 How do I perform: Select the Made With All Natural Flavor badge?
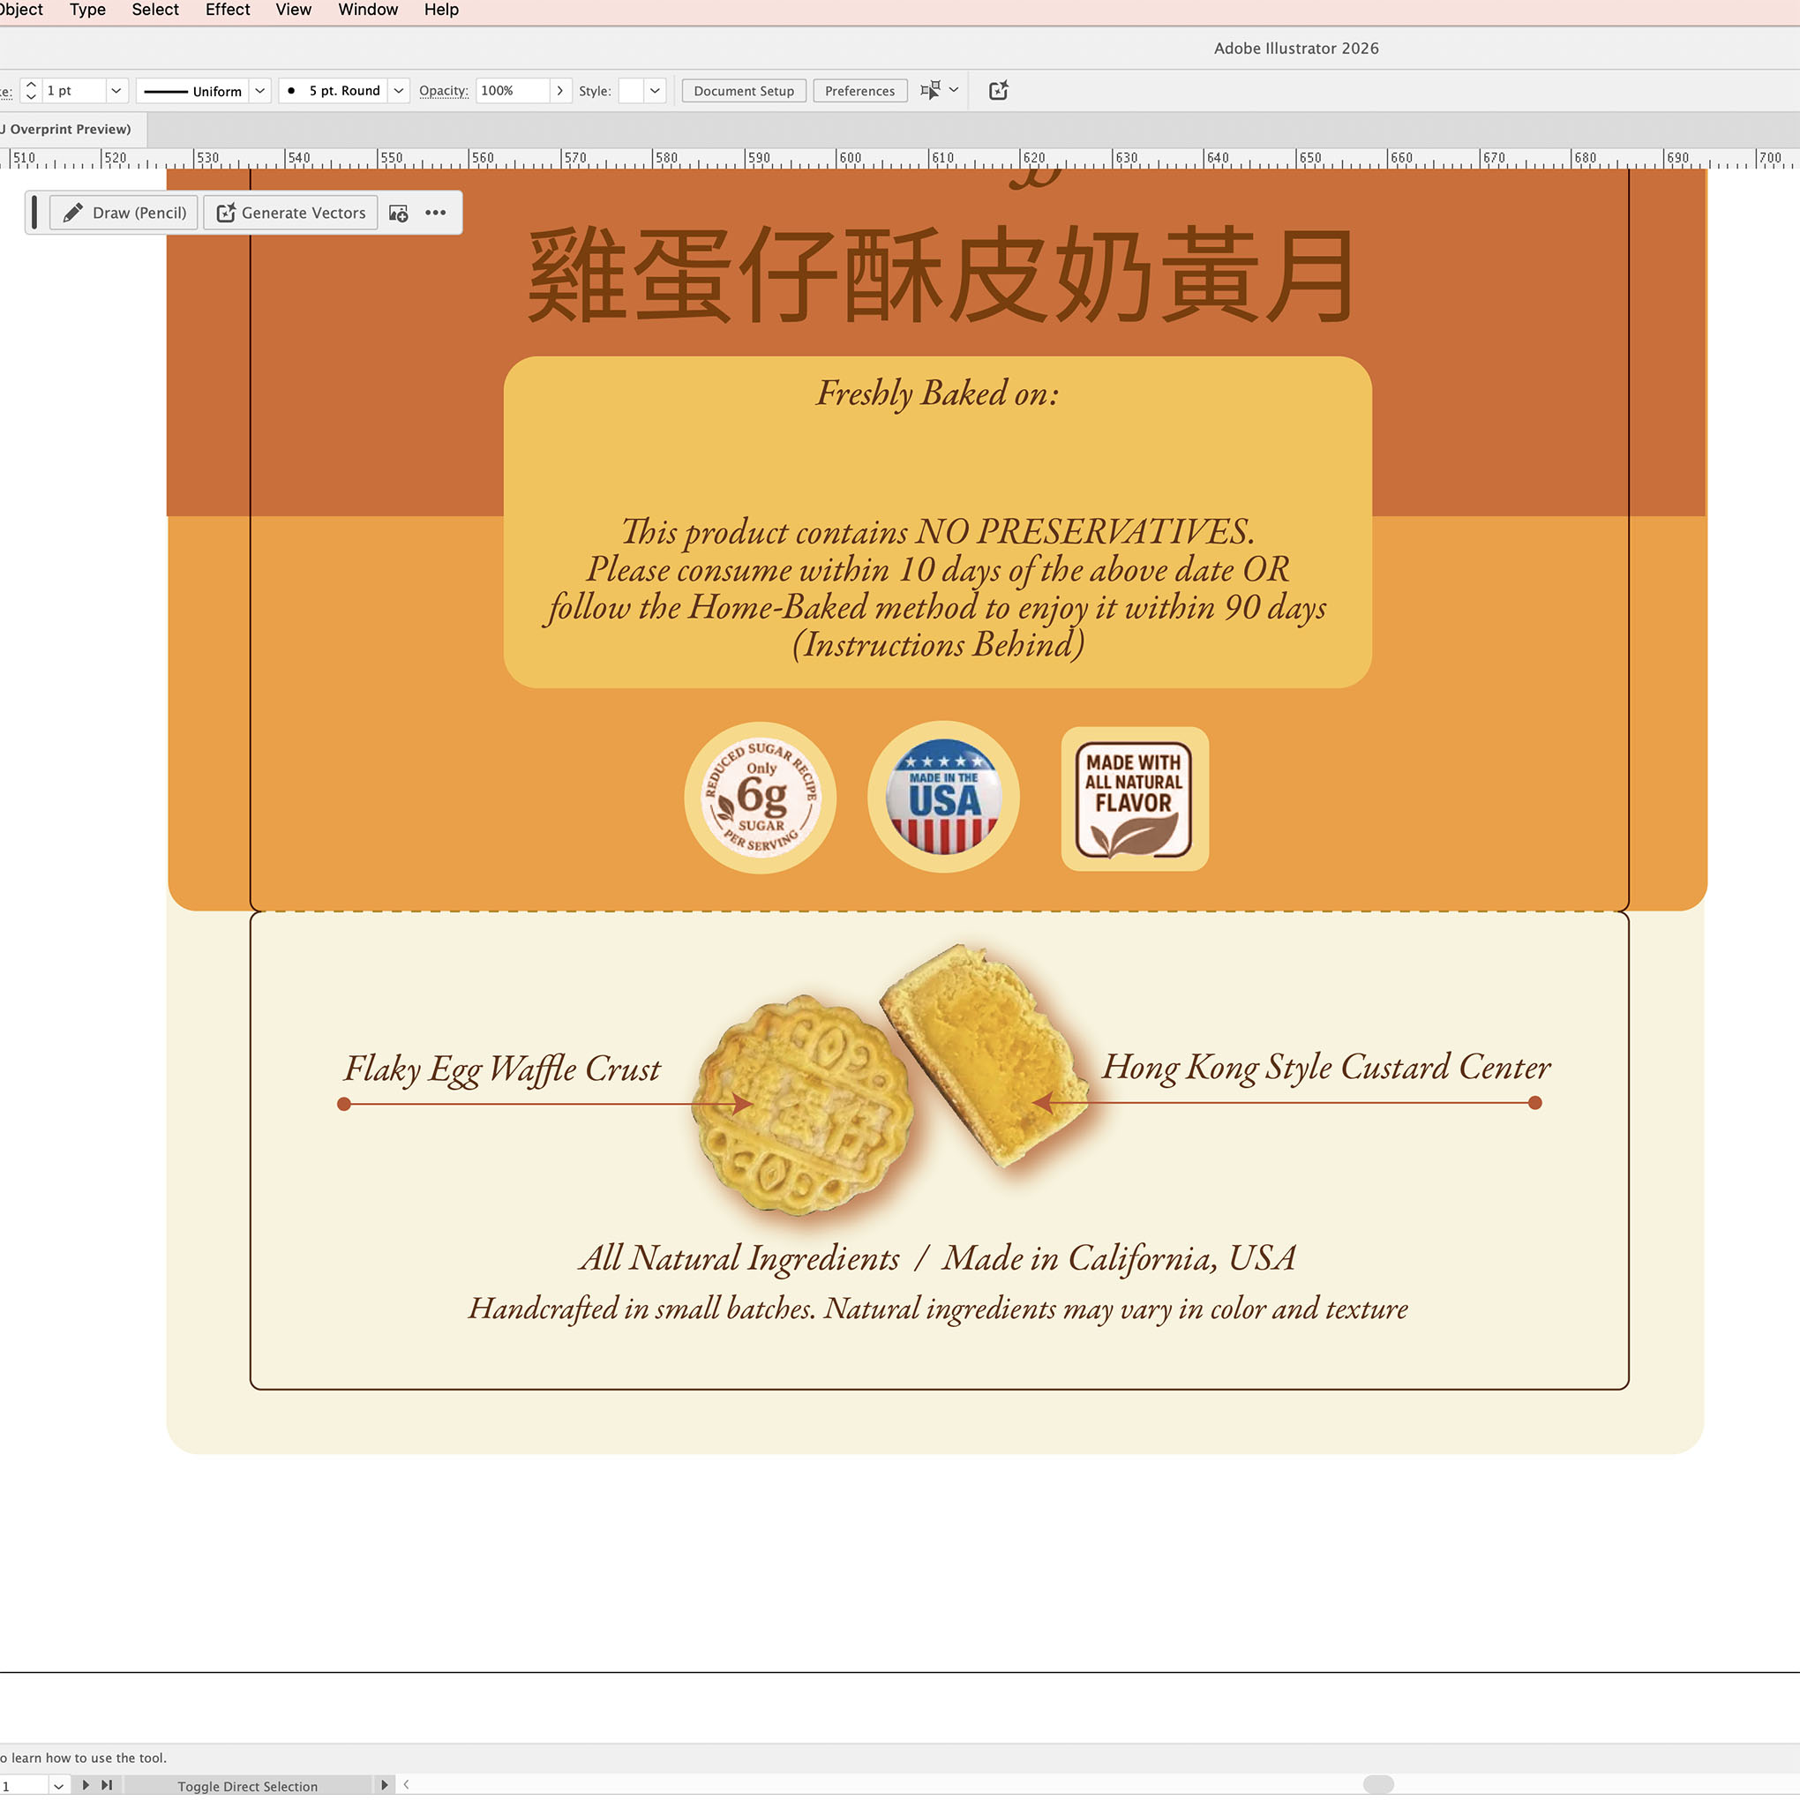pyautogui.click(x=1135, y=799)
